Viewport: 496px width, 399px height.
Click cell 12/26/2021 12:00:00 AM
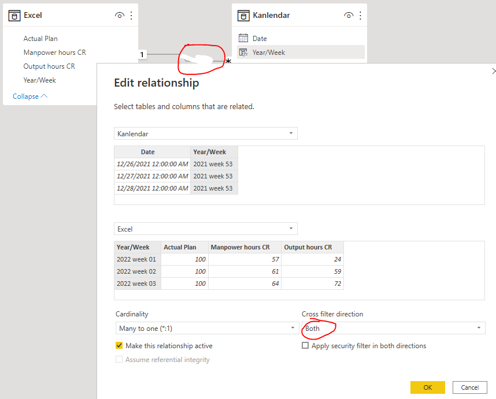[152, 164]
